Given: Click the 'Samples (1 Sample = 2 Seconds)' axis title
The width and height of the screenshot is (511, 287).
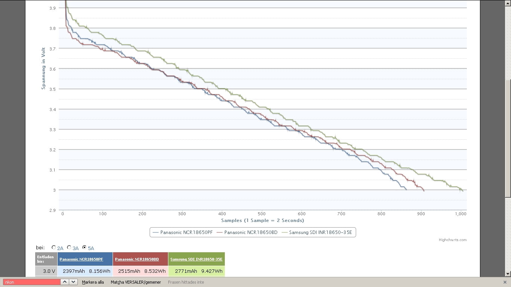Looking at the screenshot, I should [263, 220].
